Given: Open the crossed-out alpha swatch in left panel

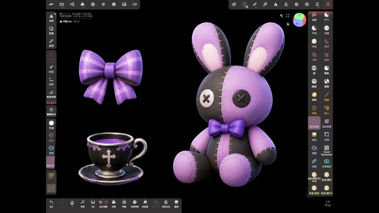Looking at the screenshot, I should click(x=51, y=188).
